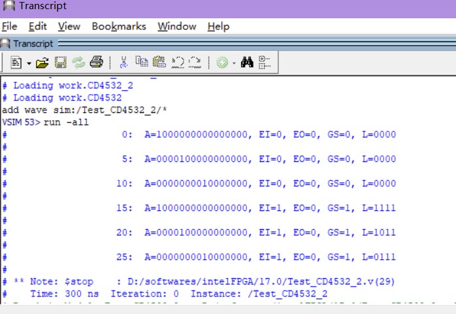
Task: Click the 'Loading work.CD4532_2' line
Action: pos(68,86)
